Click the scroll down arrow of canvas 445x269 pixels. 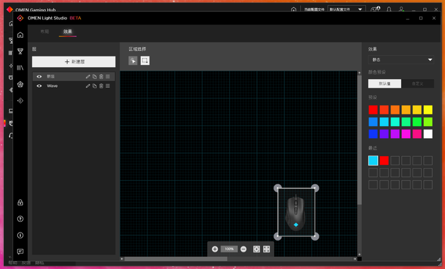(x=359, y=254)
